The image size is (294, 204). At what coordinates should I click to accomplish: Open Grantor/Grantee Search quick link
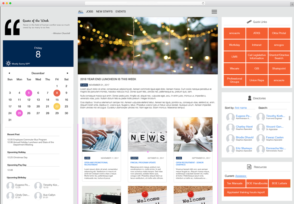[x=279, y=57]
